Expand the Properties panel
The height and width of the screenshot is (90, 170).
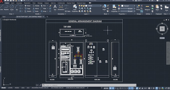point(122,14)
